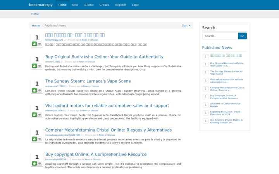Click vote count box beside sidebar Allcasino link
This screenshot has height=174, width=279.
206,105
